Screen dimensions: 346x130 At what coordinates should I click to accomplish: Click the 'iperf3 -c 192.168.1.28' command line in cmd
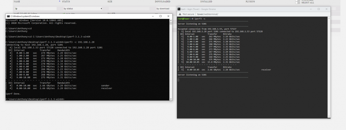coord(50,42)
